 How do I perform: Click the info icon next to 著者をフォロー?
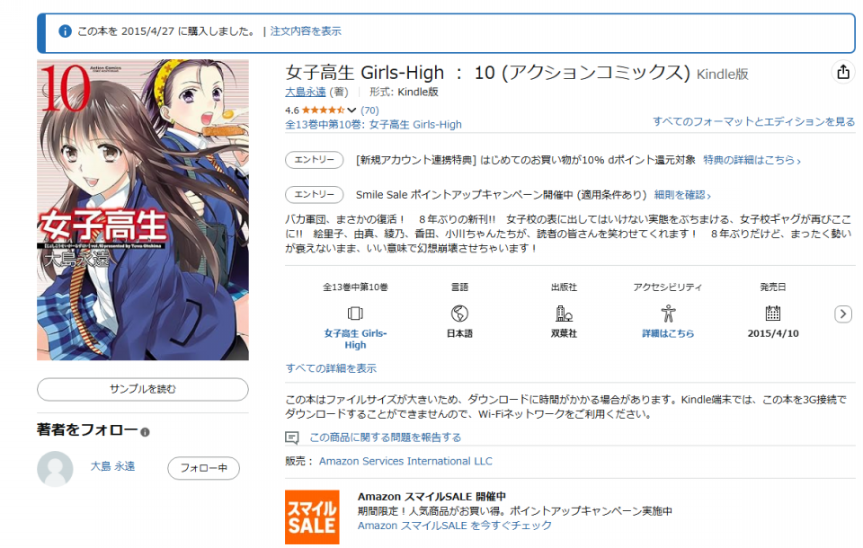click(145, 432)
